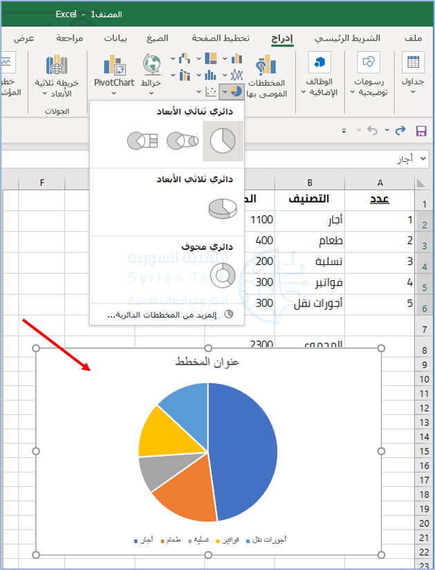435x570 pixels.
Task: Click the scatter chart insert icon
Action: pos(211,91)
